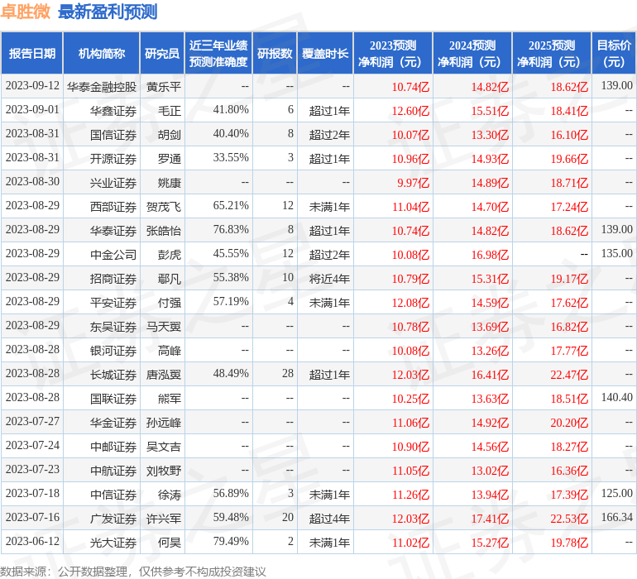Click institution 中信证券

click(x=113, y=495)
